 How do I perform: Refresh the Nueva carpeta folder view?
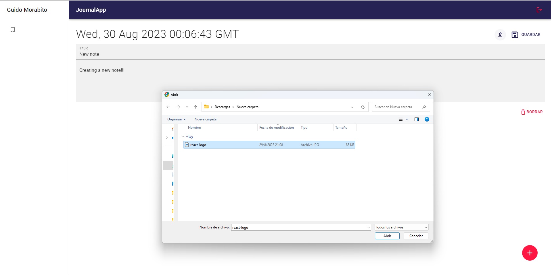pyautogui.click(x=363, y=107)
